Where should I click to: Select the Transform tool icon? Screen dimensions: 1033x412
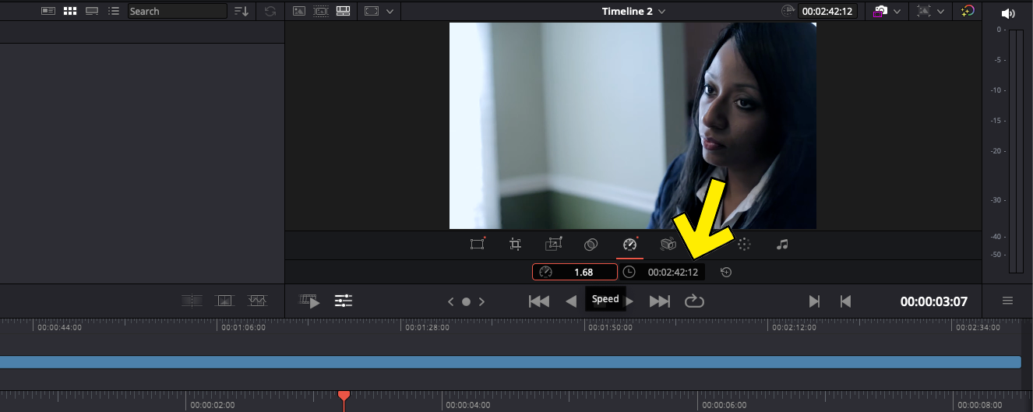click(478, 245)
